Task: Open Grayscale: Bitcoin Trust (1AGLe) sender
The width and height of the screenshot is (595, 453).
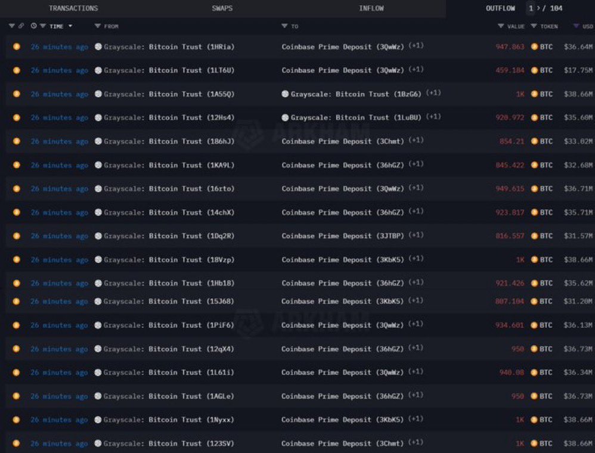Action: click(x=169, y=396)
